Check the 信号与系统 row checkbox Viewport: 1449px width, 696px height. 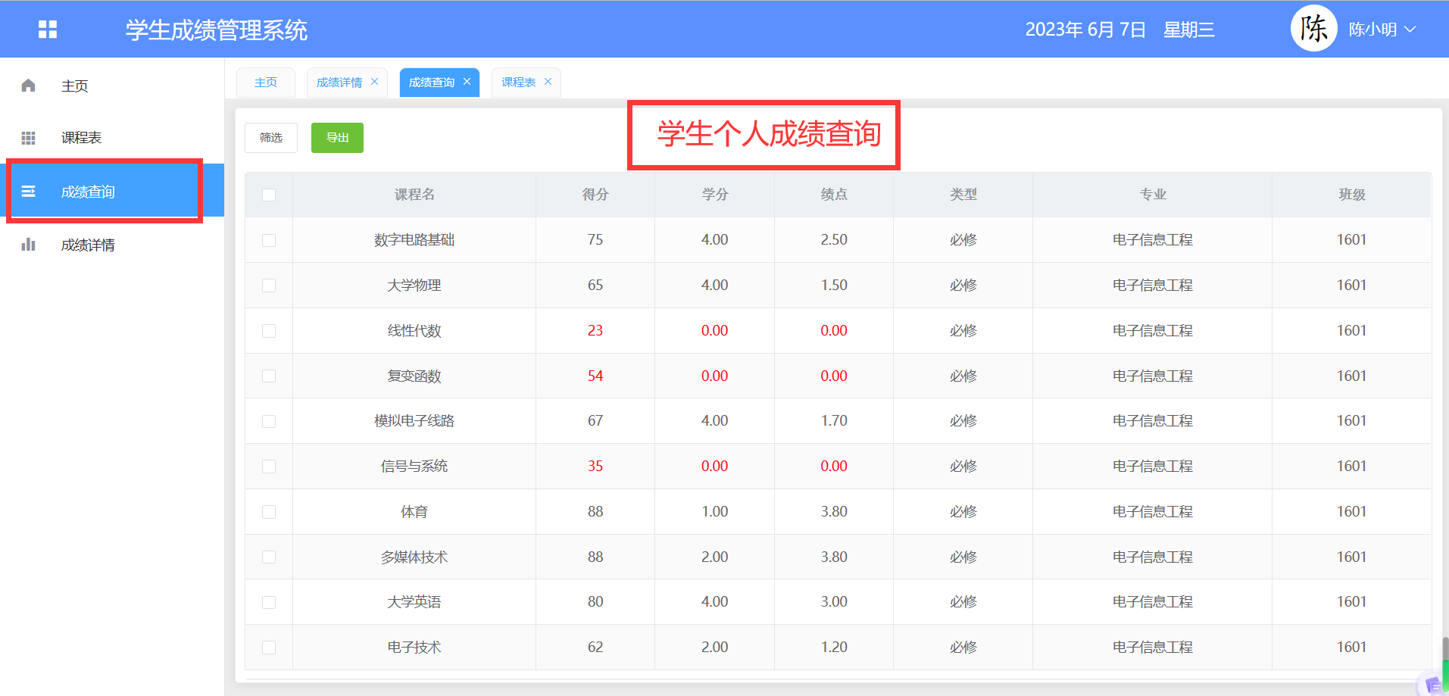269,467
